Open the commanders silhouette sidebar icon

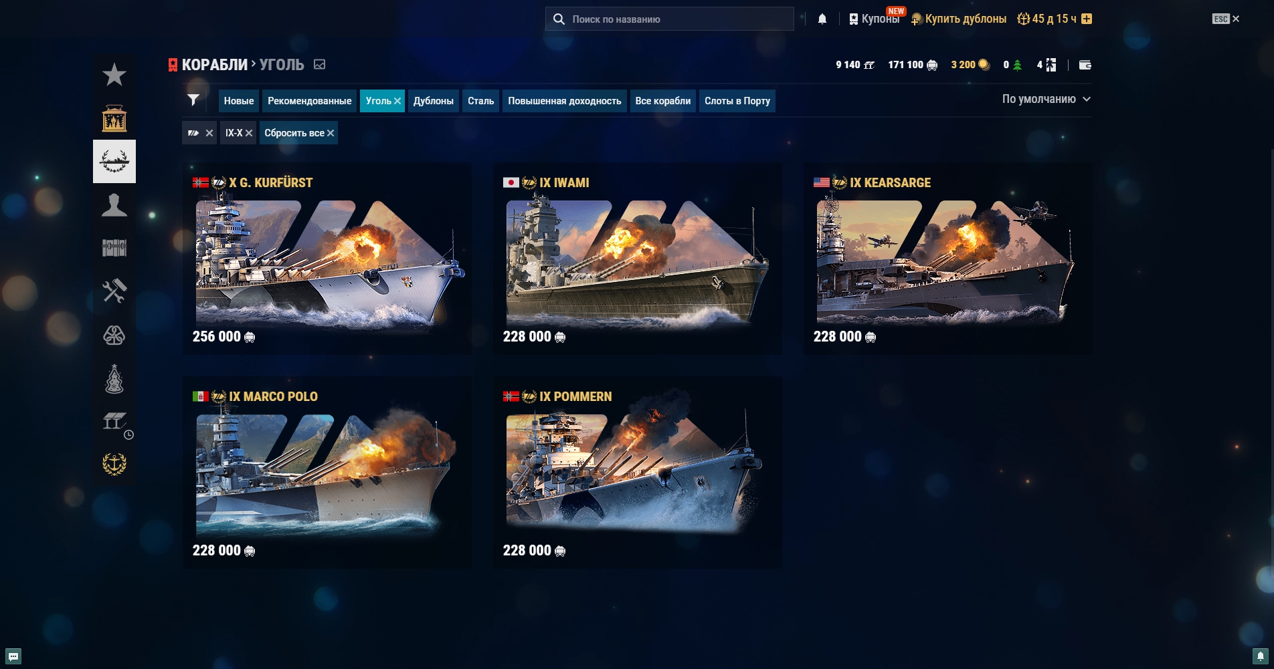click(114, 205)
